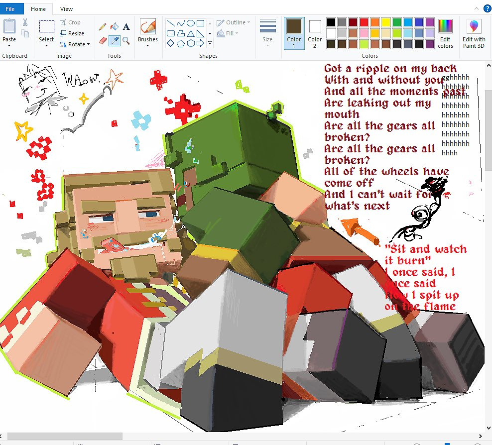Switch active color to Color 2
This screenshot has width=492, height=445.
click(315, 33)
